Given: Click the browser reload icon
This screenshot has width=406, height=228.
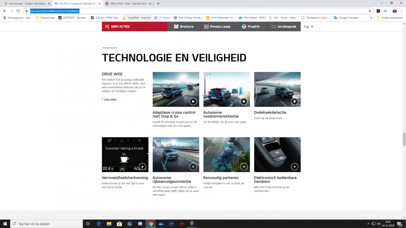Looking at the screenshot, I should 18,11.
